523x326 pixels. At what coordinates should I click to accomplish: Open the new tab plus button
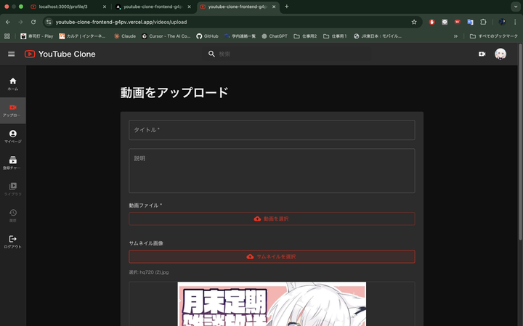[286, 7]
